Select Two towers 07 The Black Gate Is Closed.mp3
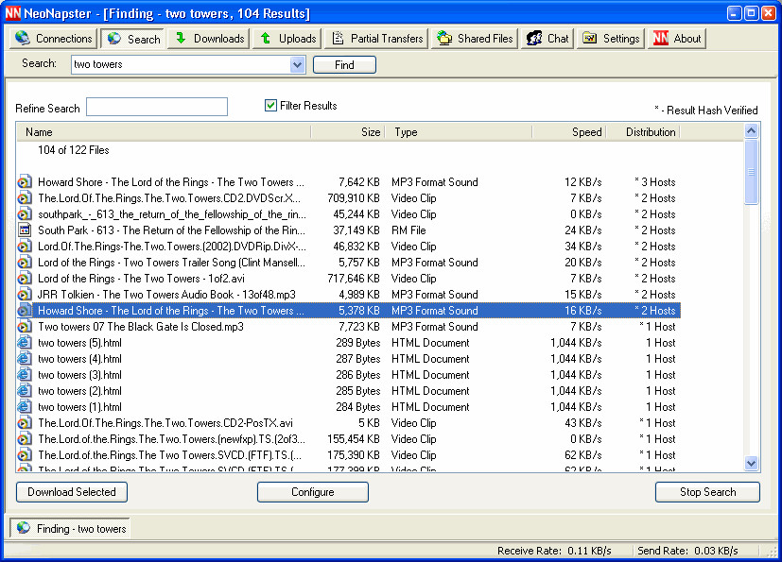Viewport: 782px width, 562px height. (141, 327)
